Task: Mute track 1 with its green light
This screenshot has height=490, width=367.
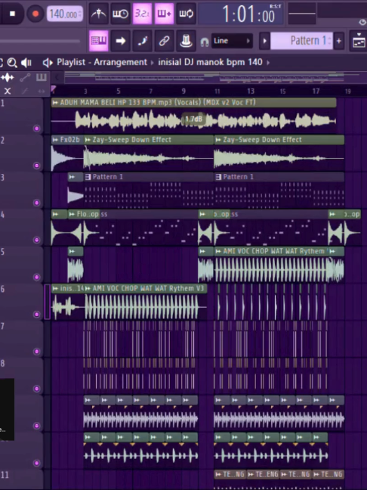Action: 36,129
